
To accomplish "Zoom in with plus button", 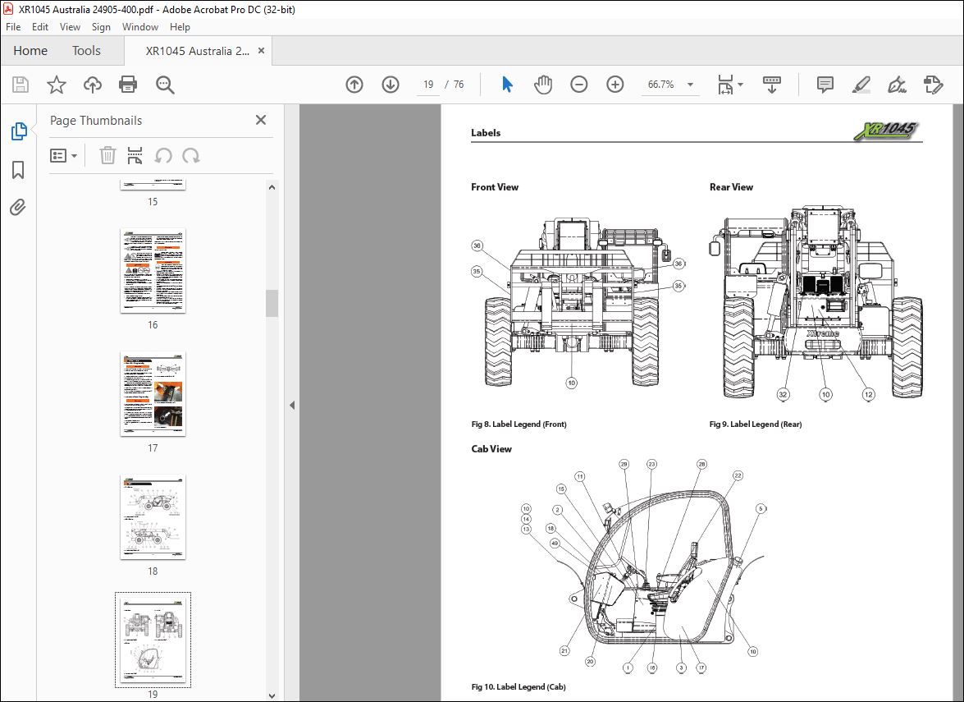I will (615, 85).
